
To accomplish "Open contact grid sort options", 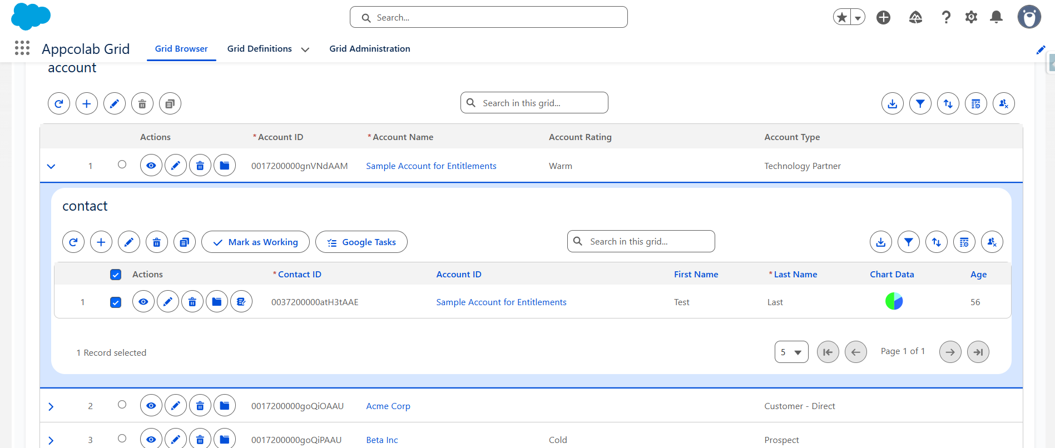I will (937, 242).
